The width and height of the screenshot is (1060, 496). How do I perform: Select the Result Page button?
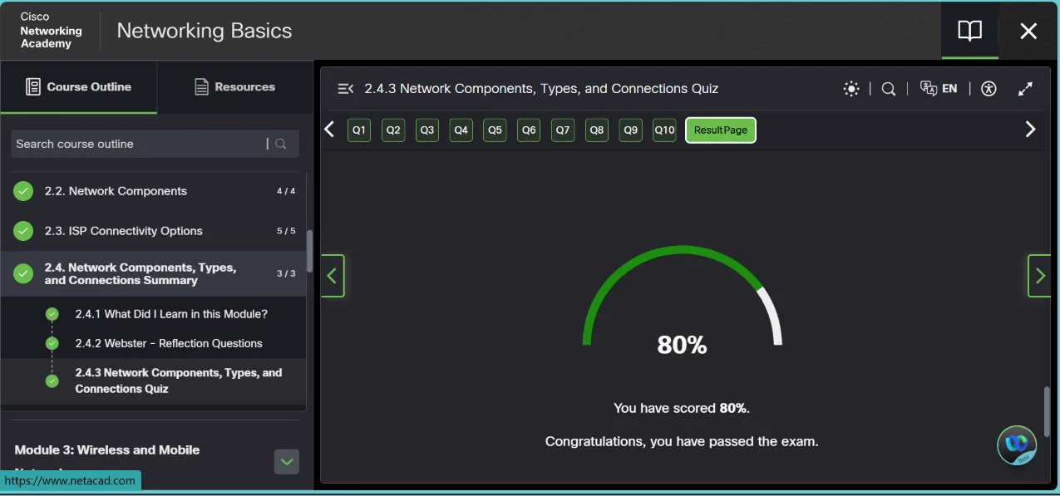[x=721, y=130]
